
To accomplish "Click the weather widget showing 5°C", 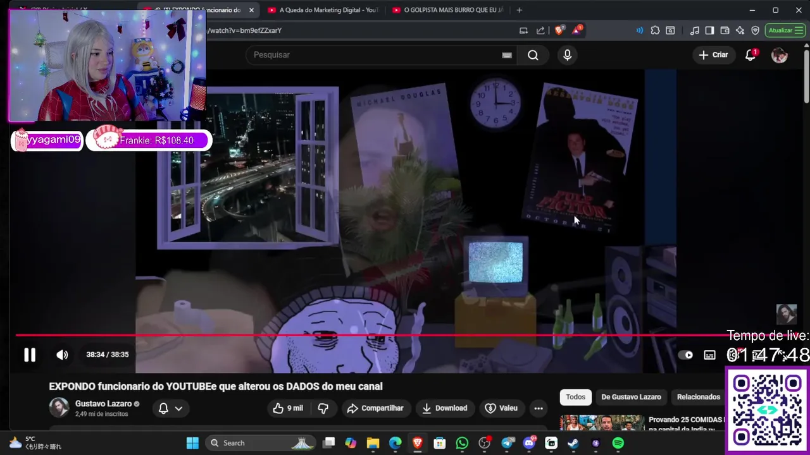I will coord(35,442).
